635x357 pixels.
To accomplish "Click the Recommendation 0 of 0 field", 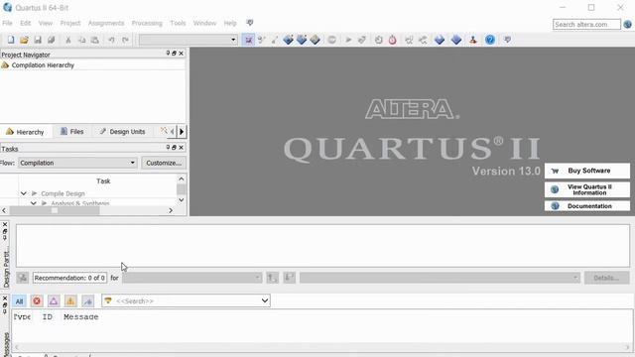I will tap(70, 278).
